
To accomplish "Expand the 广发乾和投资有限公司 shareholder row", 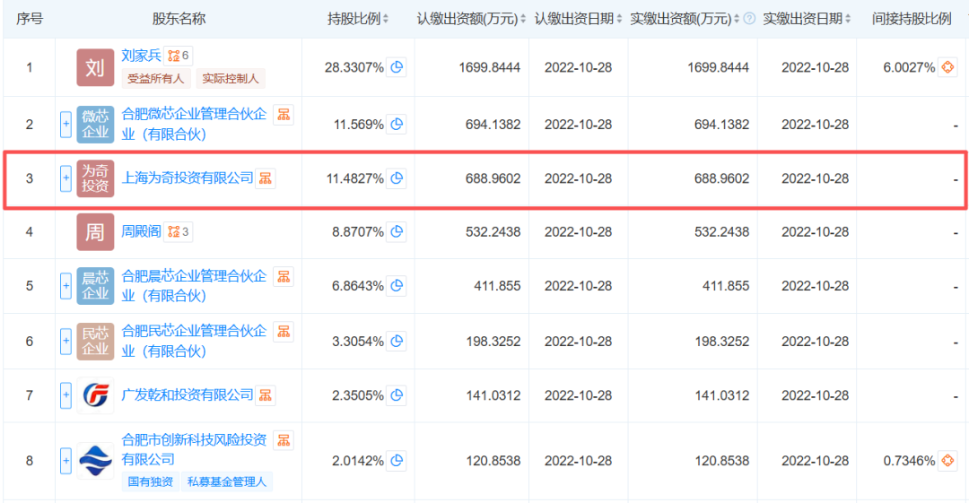I will pos(65,395).
